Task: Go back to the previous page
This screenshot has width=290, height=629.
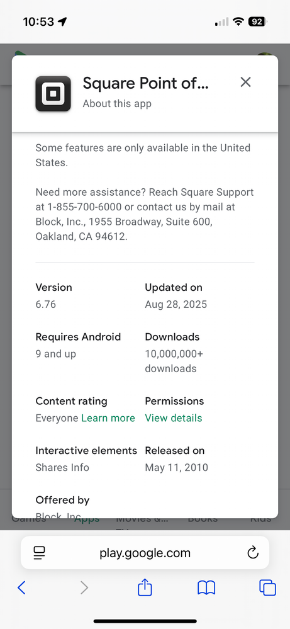Action: [x=21, y=588]
